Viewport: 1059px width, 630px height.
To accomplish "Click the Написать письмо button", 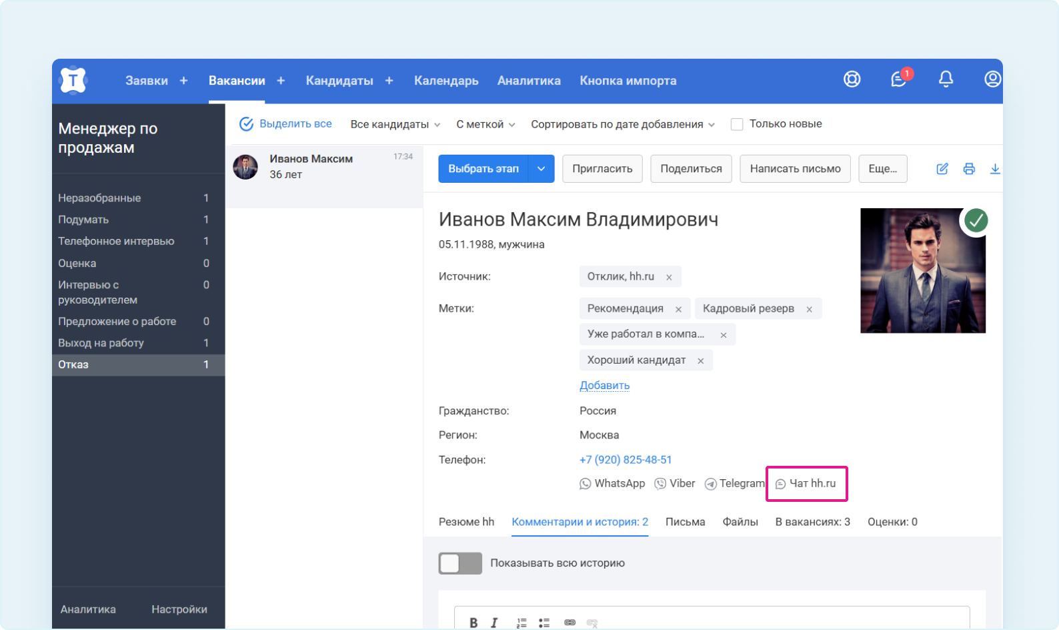I will click(795, 169).
